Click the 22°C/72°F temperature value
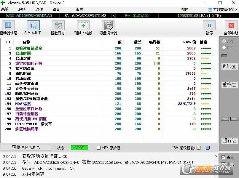Screen dimensions: 239x178 point(187,104)
